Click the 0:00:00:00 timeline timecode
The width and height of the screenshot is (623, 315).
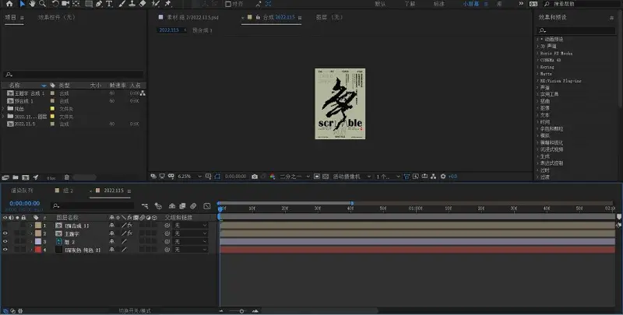(25, 204)
